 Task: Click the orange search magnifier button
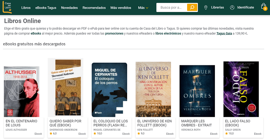pyautogui.click(x=192, y=8)
